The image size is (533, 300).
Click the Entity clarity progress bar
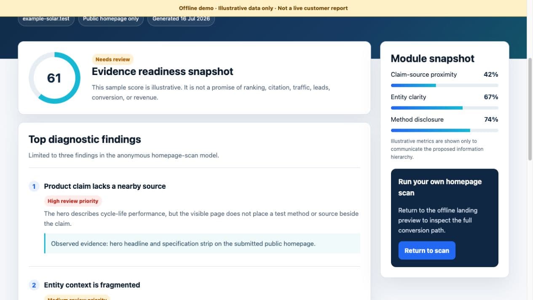pyautogui.click(x=445, y=108)
